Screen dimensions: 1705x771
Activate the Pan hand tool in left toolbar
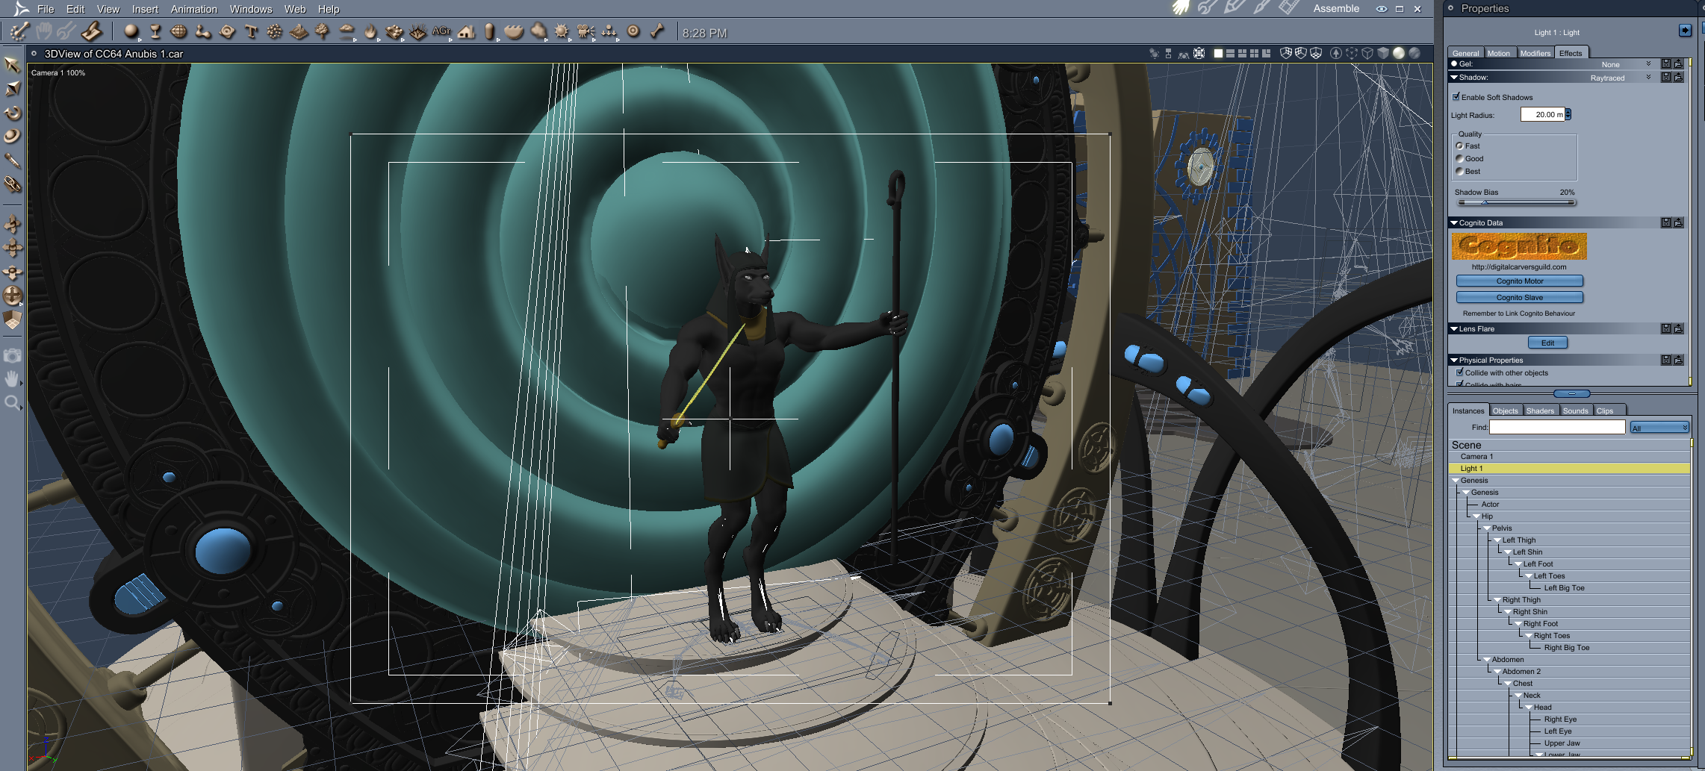12,380
